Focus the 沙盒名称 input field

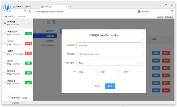pos(109,45)
